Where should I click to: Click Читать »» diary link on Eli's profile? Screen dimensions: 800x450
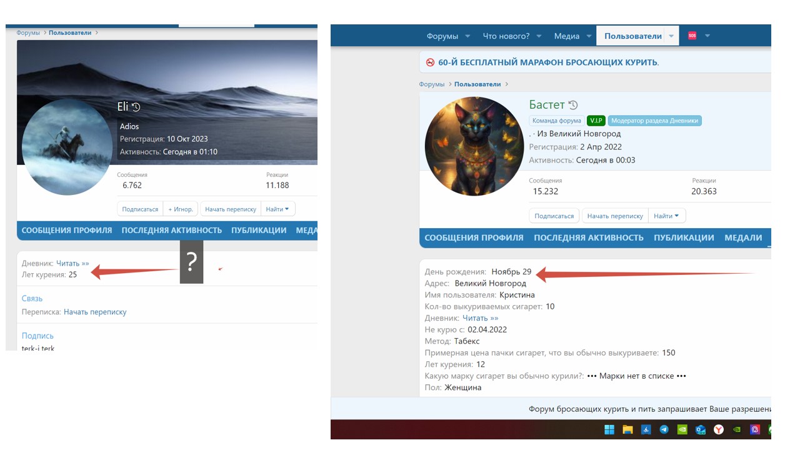(72, 263)
